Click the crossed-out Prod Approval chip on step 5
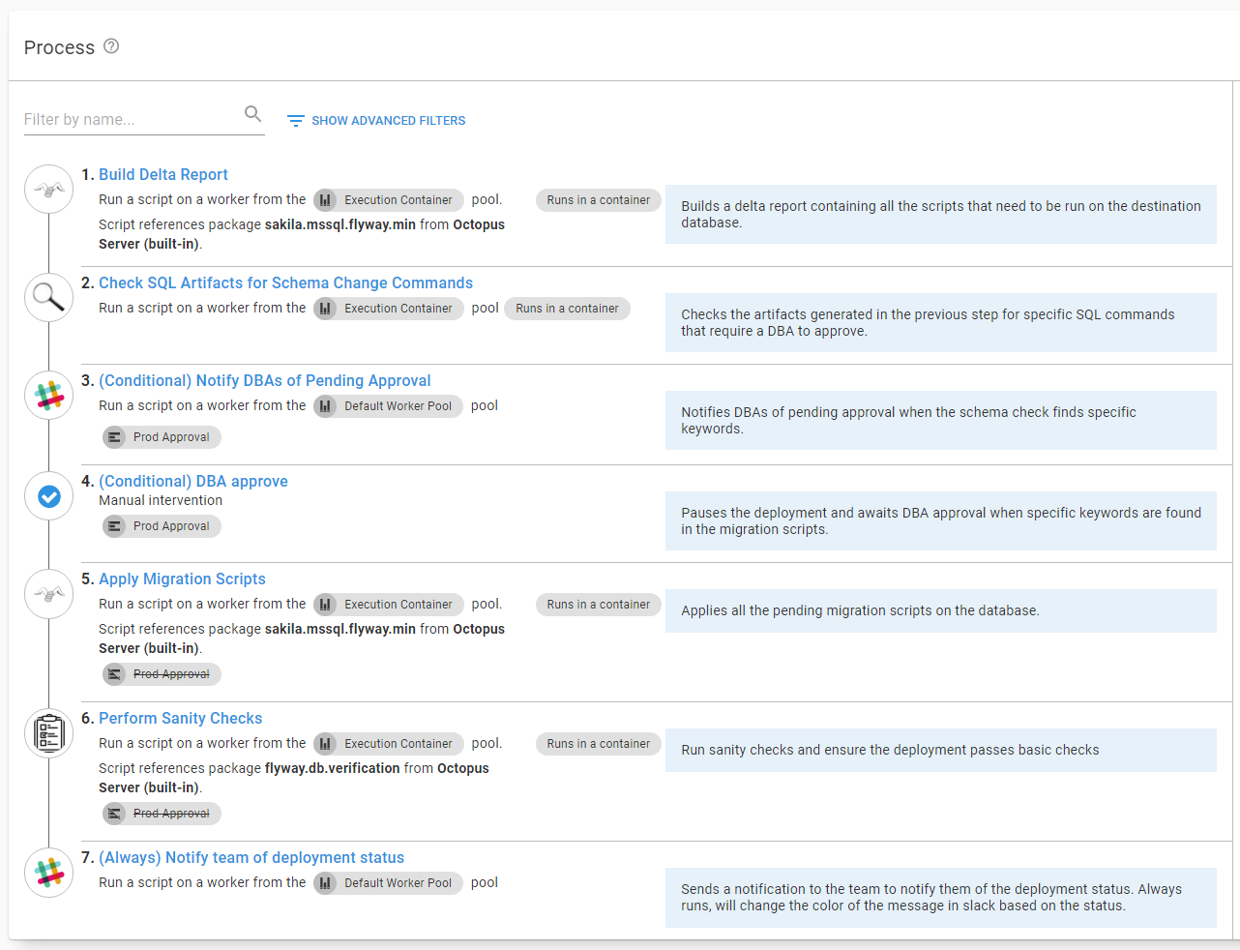Image resolution: width=1240 pixels, height=950 pixels. pos(161,673)
